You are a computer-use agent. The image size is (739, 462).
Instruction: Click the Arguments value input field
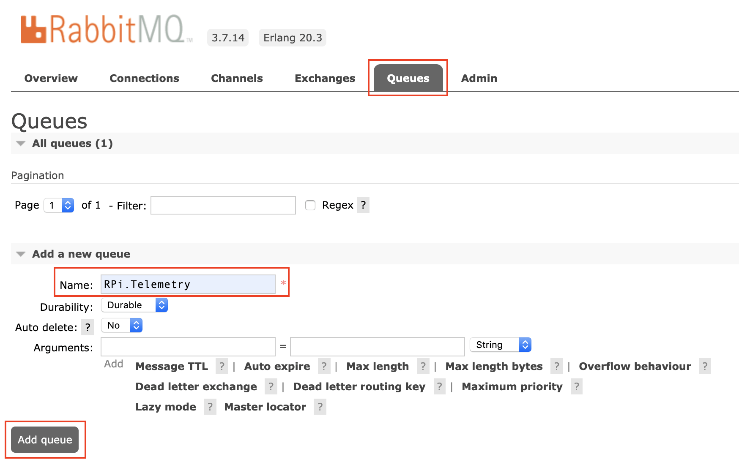pyautogui.click(x=378, y=347)
